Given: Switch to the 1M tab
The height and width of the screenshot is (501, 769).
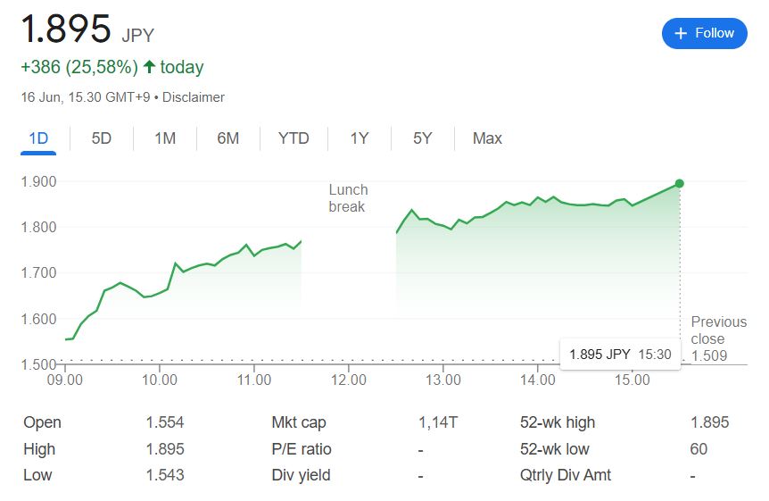Looking at the screenshot, I should click(x=165, y=138).
